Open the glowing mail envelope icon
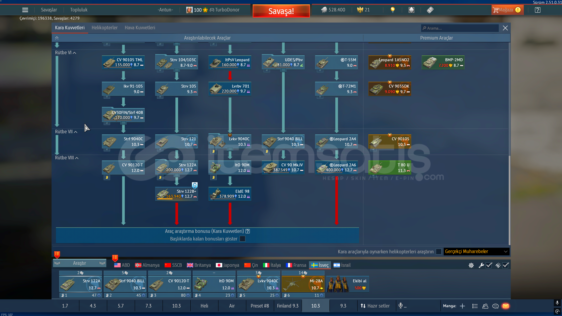Viewport: 562px width, 316px height. [505, 306]
